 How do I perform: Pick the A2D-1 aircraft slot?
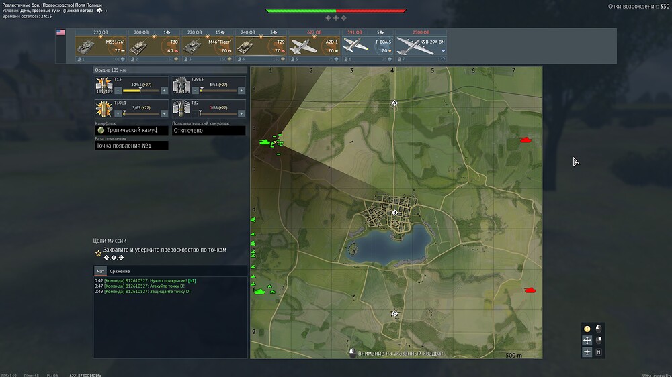click(x=314, y=46)
